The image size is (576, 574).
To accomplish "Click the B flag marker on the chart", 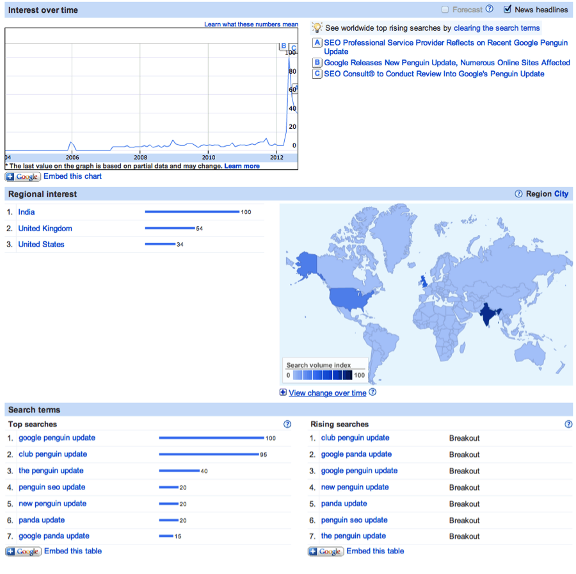I will [284, 46].
